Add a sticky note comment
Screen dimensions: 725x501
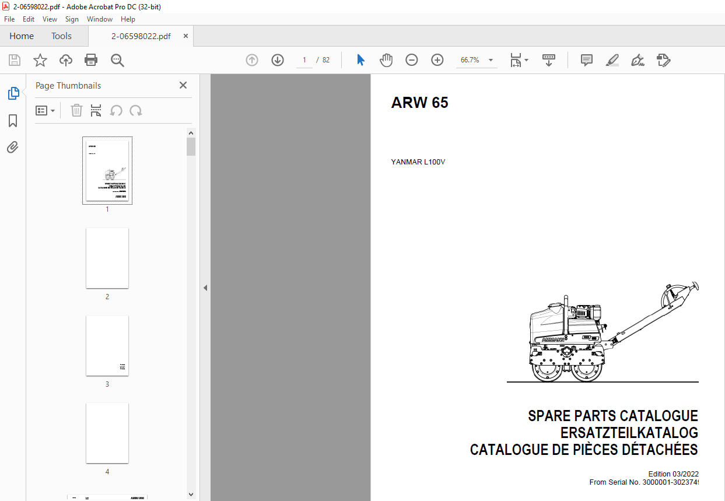(587, 60)
